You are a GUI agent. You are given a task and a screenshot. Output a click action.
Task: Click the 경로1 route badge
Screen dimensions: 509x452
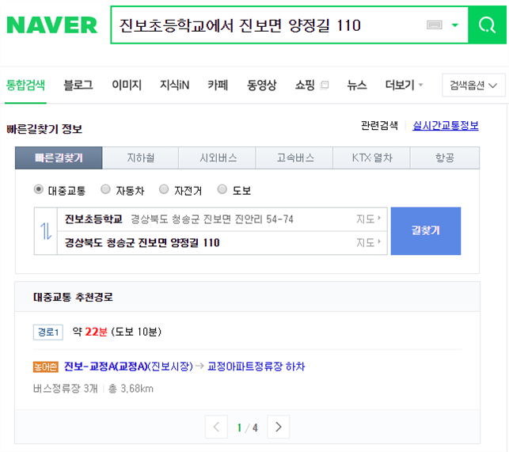[x=48, y=332]
